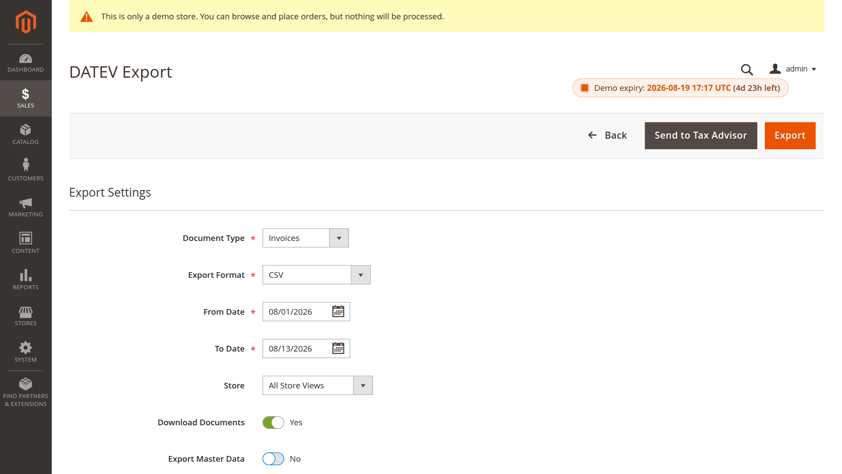Screen dimensions: 842x474
Task: Click the orange Export button
Action: (x=790, y=136)
